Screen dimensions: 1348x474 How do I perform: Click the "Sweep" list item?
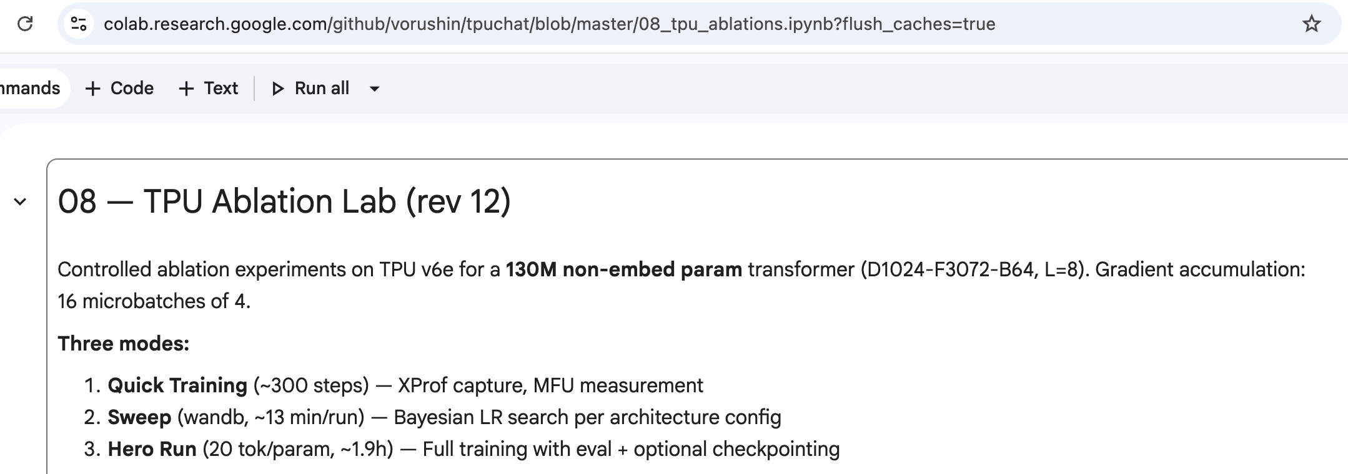[x=139, y=417]
